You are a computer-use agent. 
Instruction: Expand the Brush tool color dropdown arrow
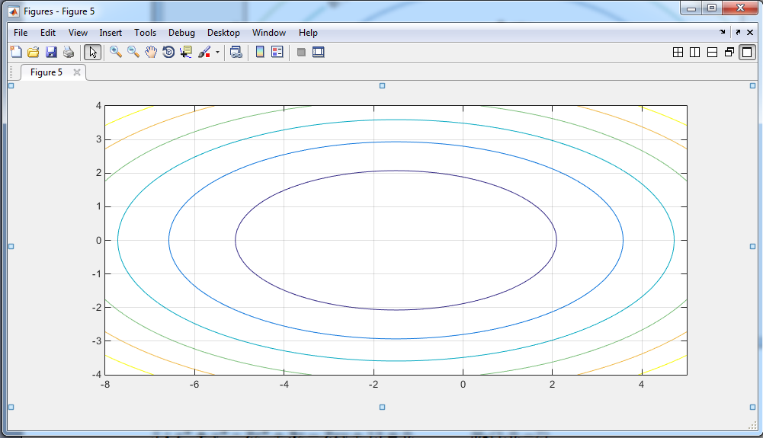point(218,53)
